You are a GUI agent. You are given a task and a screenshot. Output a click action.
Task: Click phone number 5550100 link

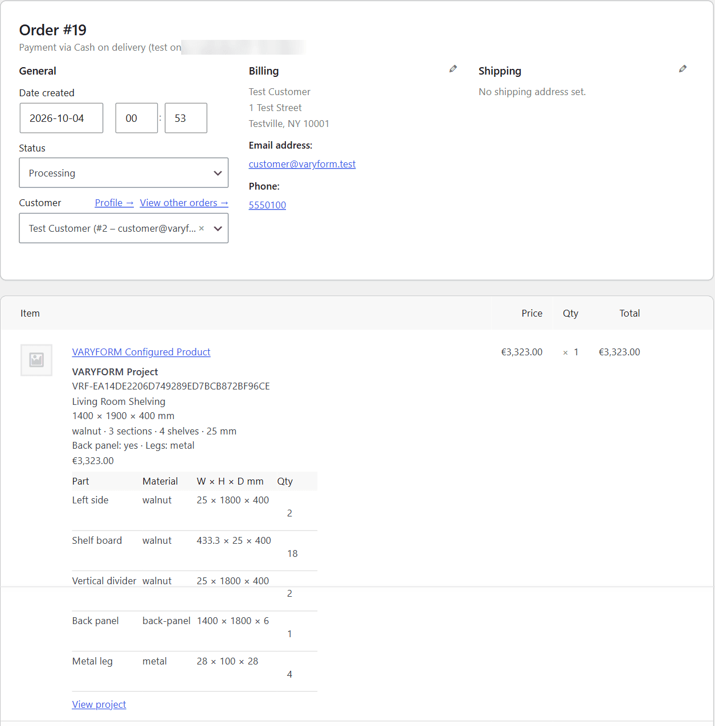click(x=267, y=205)
